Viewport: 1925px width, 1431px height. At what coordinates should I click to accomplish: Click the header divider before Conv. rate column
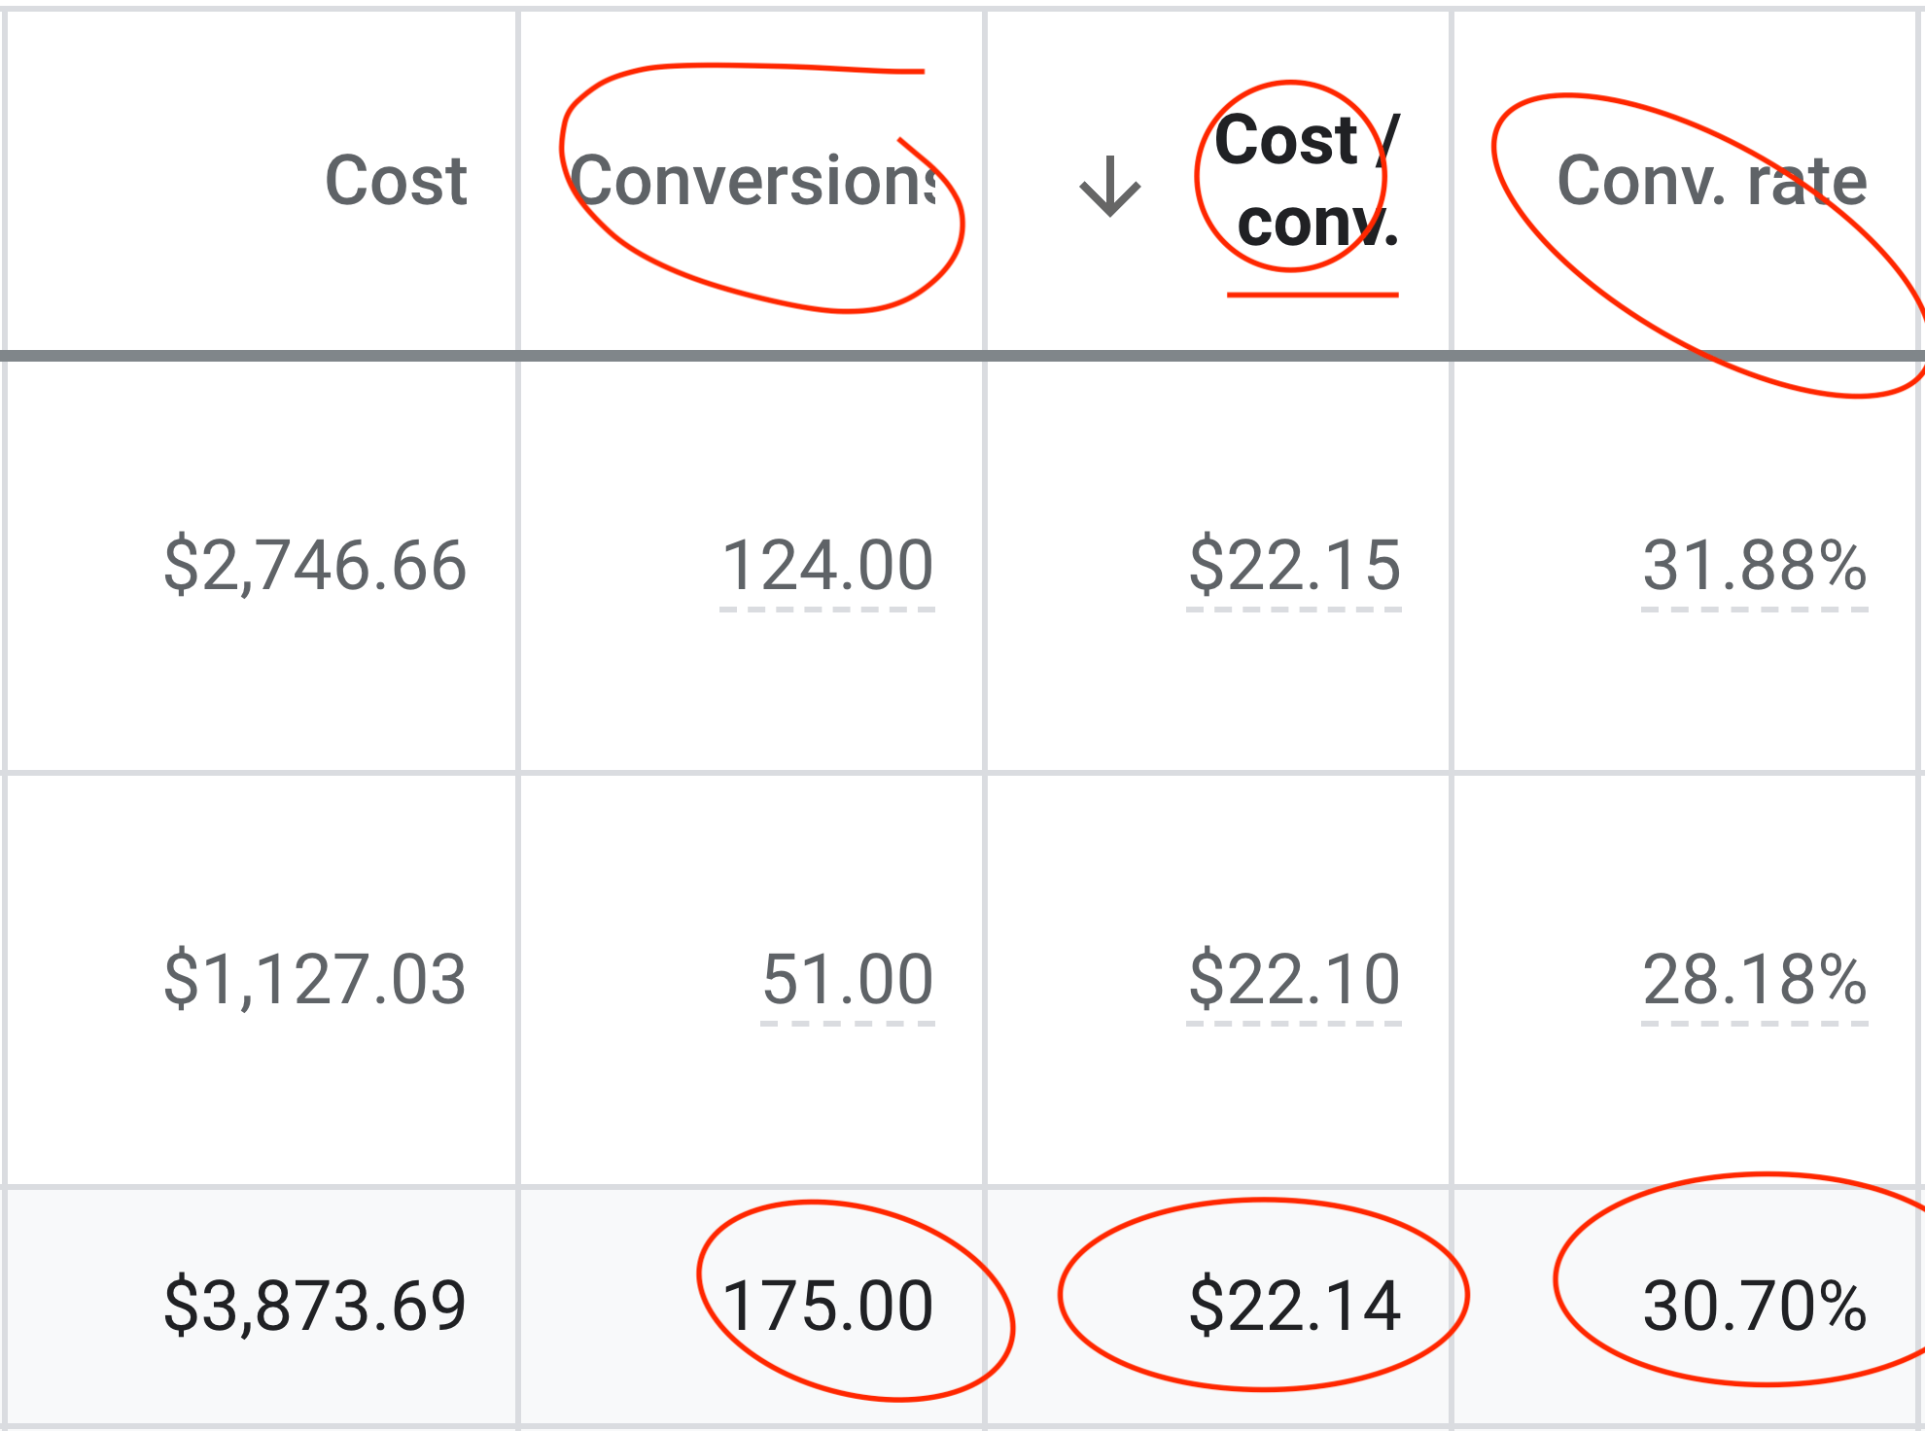(1452, 181)
